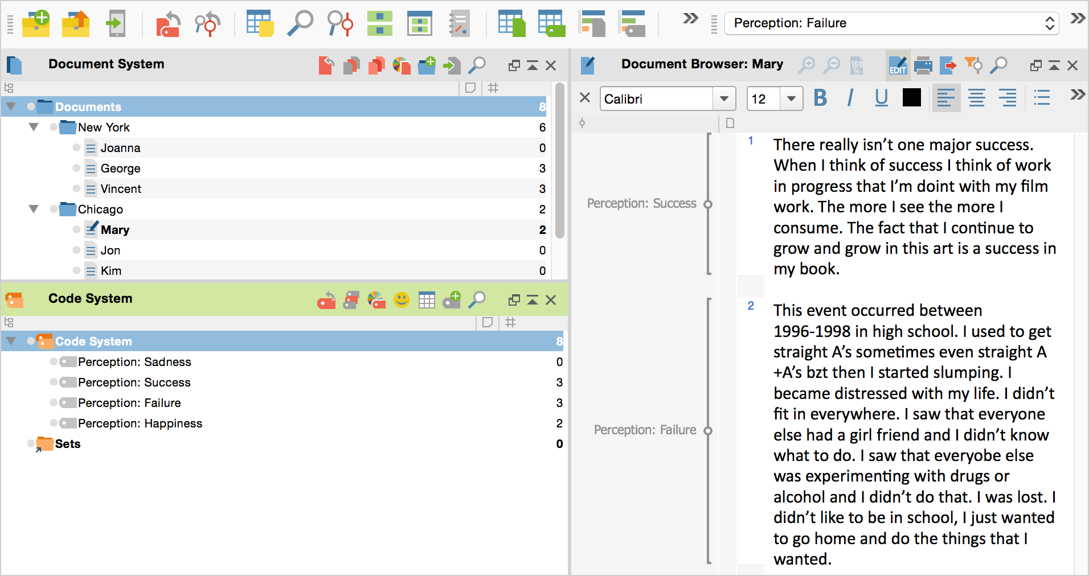Screen dimensions: 1089x576
Task: Click the New Project icon in main toolbar
Action: (36, 23)
